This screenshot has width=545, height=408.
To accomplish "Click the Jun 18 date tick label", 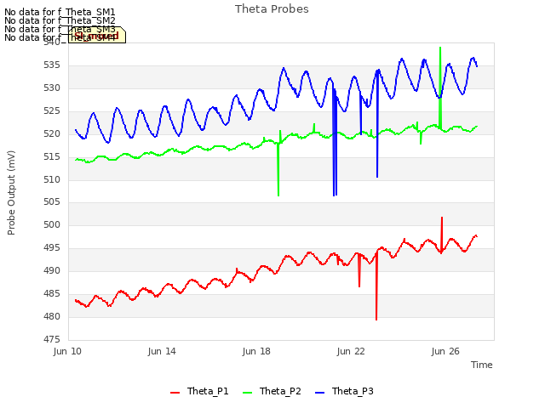I will click(x=256, y=351).
